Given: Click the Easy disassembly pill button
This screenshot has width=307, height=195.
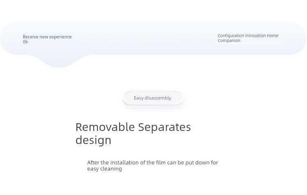Looking at the screenshot, I should coord(153,98).
